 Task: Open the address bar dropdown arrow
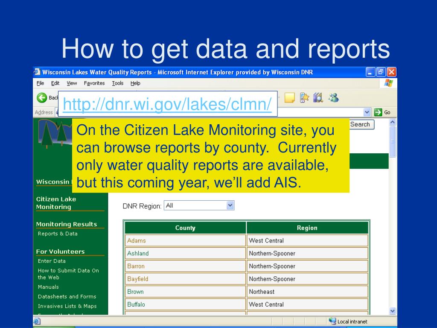[367, 112]
